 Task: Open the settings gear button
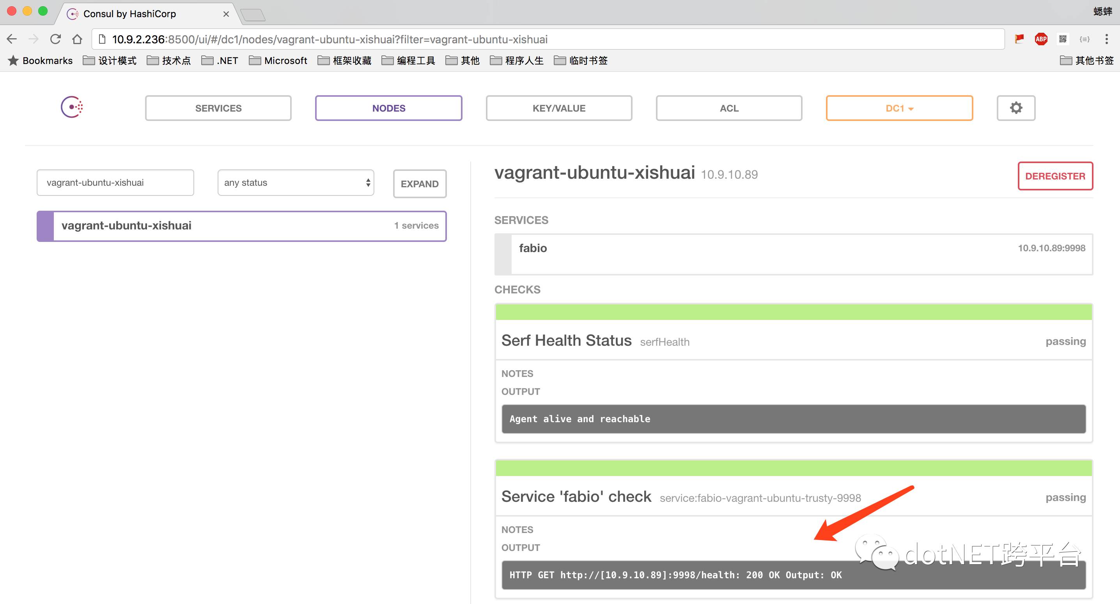pyautogui.click(x=1015, y=108)
